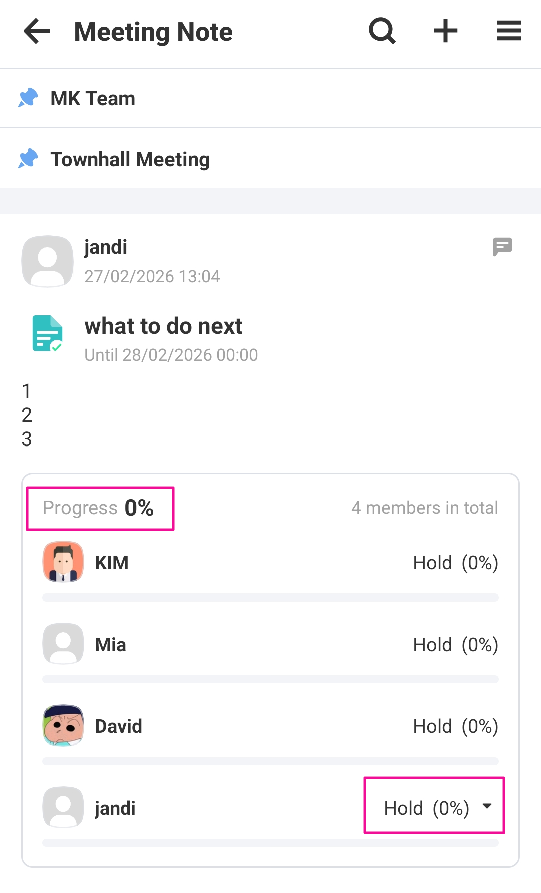Click KIM's progress bar
The height and width of the screenshot is (893, 541).
[x=270, y=598]
